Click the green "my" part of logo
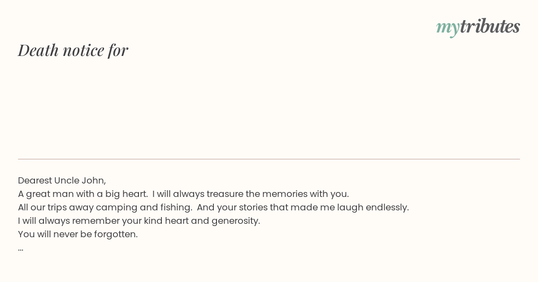This screenshot has width=538, height=282. [x=447, y=28]
